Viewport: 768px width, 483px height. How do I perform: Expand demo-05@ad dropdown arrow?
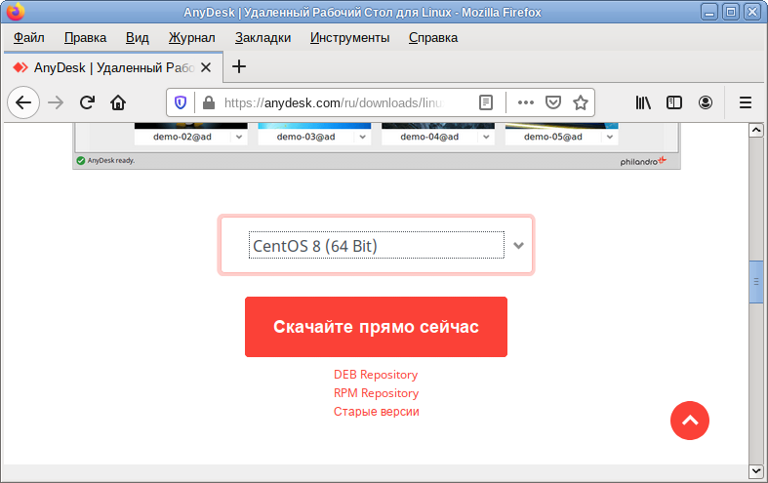click(610, 138)
